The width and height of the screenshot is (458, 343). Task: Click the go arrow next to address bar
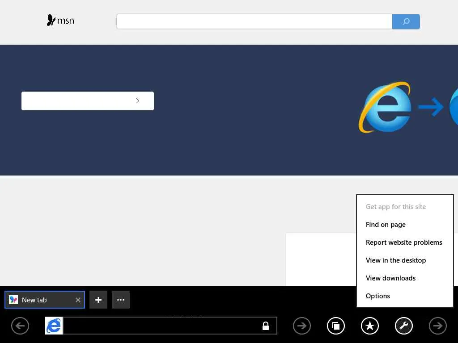click(302, 326)
